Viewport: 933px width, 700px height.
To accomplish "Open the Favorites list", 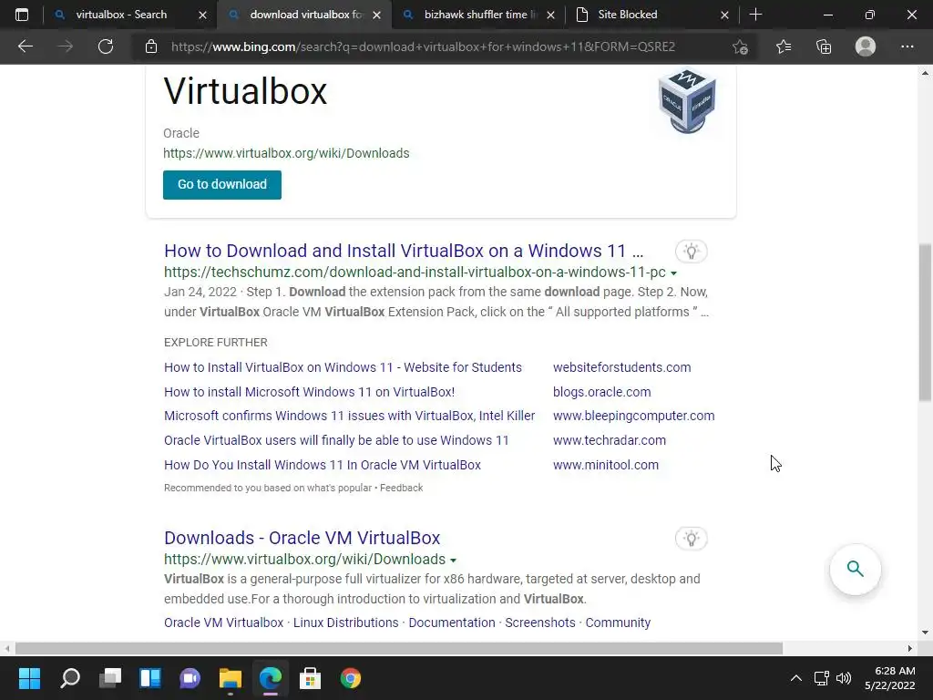I will 783,46.
